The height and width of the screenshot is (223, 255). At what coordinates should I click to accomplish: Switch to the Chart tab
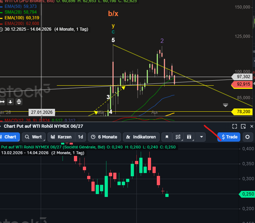click(x=9, y=137)
